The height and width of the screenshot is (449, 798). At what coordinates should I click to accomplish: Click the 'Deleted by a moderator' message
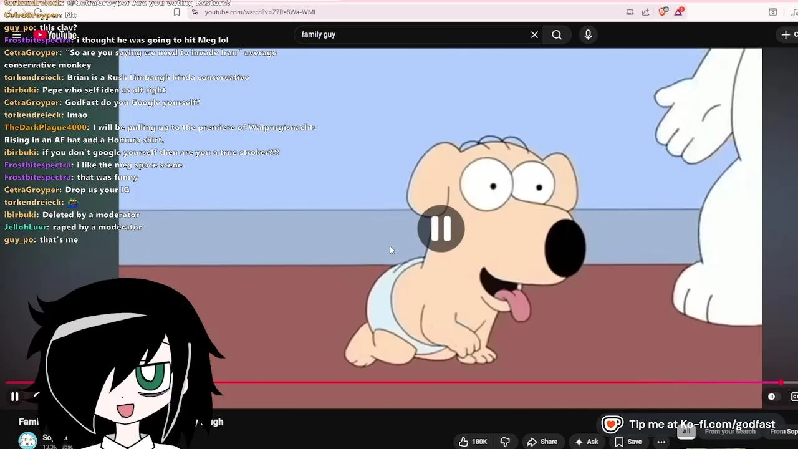pyautogui.click(x=91, y=215)
